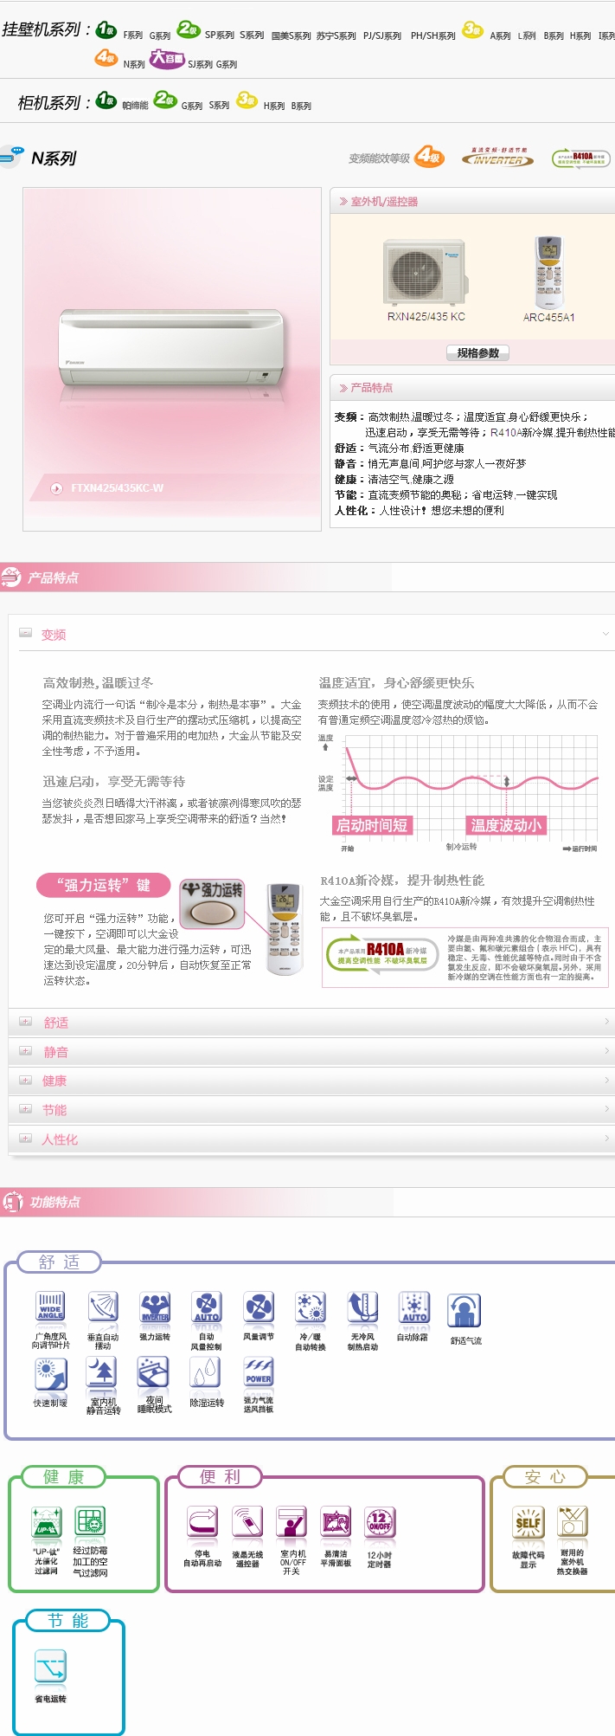The width and height of the screenshot is (615, 1736).
Task: Open the 苏宁S系列 link
Action: tap(336, 36)
